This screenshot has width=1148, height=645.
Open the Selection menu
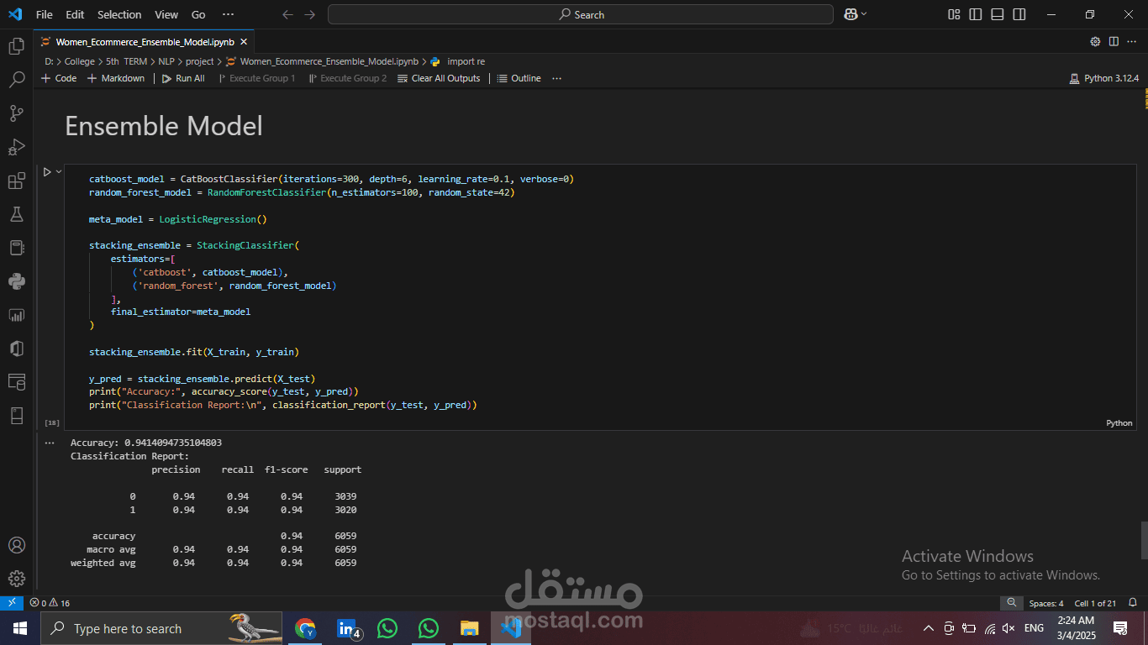click(119, 14)
